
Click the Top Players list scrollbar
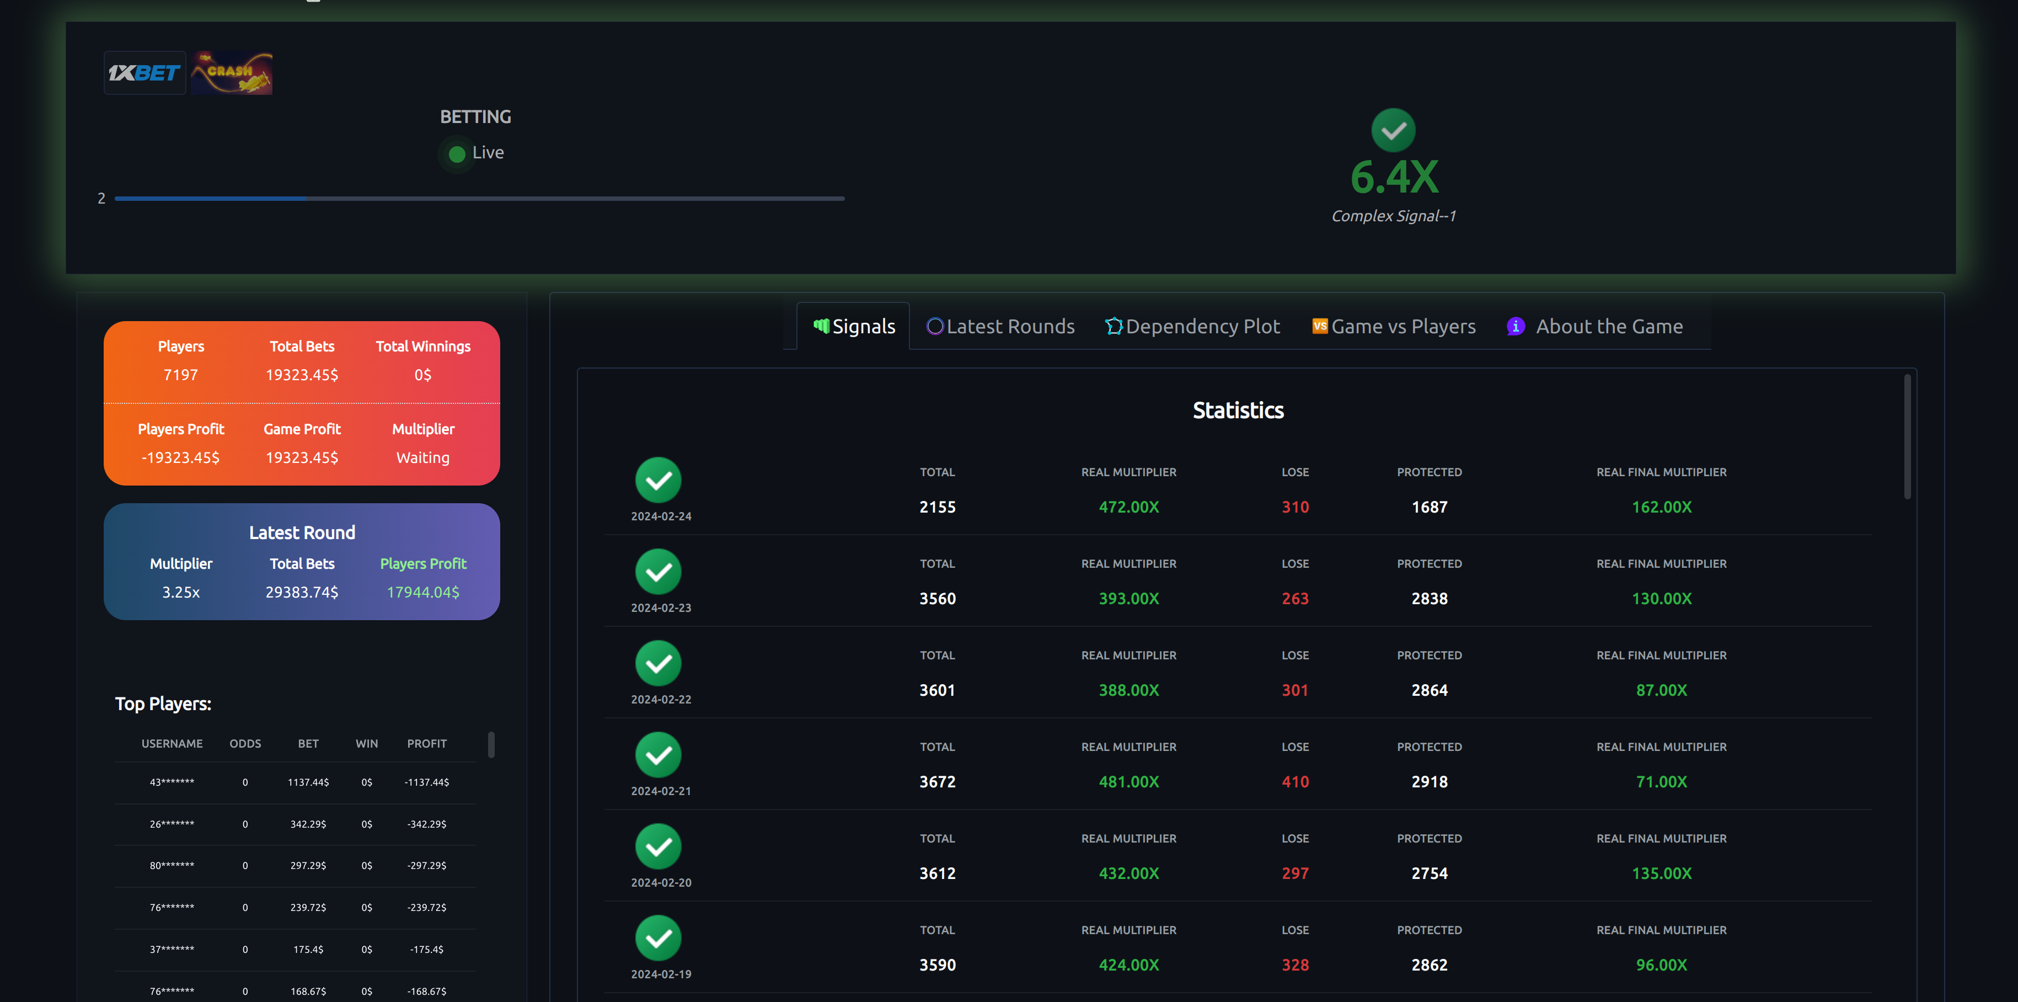tap(491, 744)
